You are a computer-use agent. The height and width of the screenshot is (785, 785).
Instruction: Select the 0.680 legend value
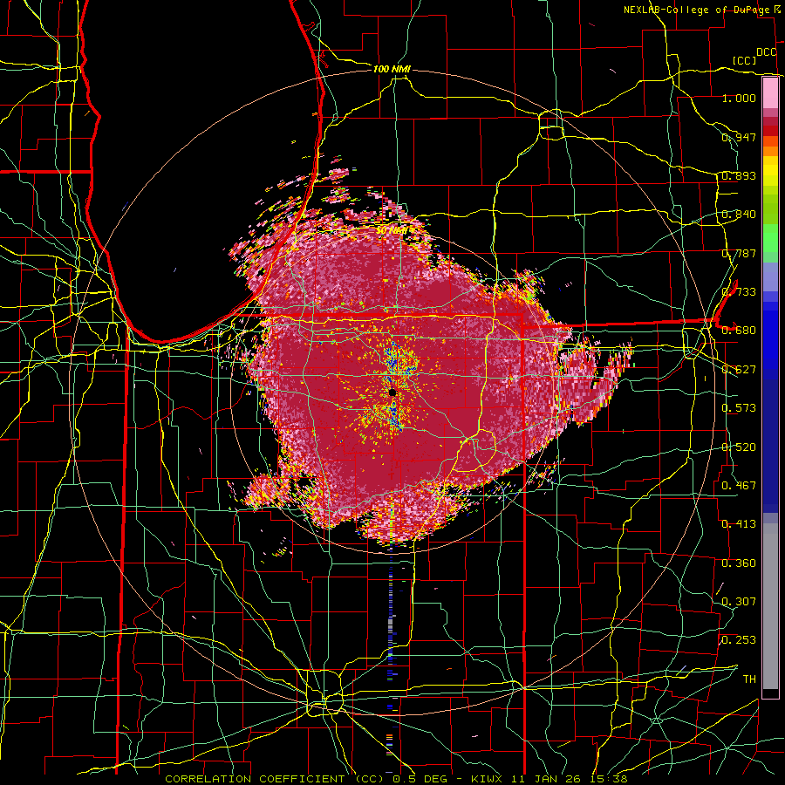tap(739, 330)
